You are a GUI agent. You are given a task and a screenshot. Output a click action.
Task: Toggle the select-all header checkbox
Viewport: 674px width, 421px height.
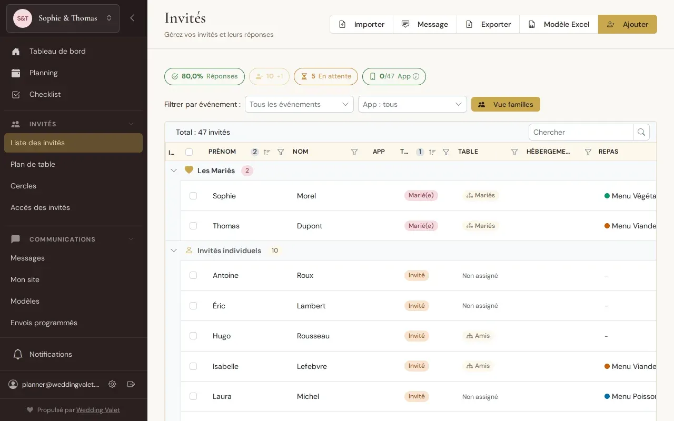189,152
